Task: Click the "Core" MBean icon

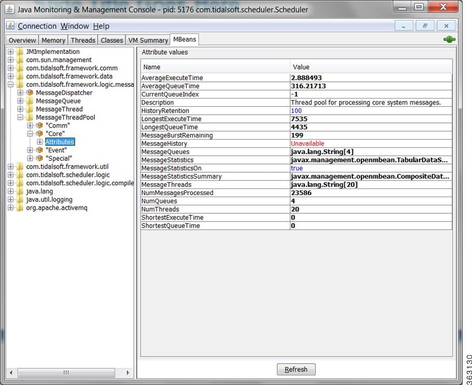Action: 39,134
